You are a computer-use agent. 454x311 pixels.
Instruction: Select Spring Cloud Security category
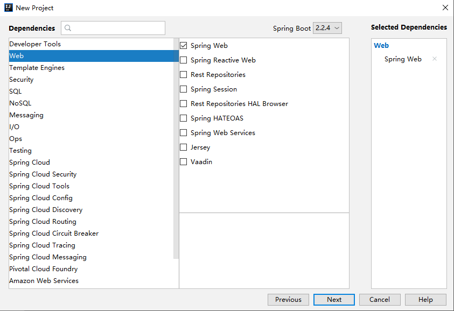(x=91, y=174)
